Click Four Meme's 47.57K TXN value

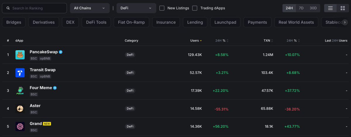(267, 91)
